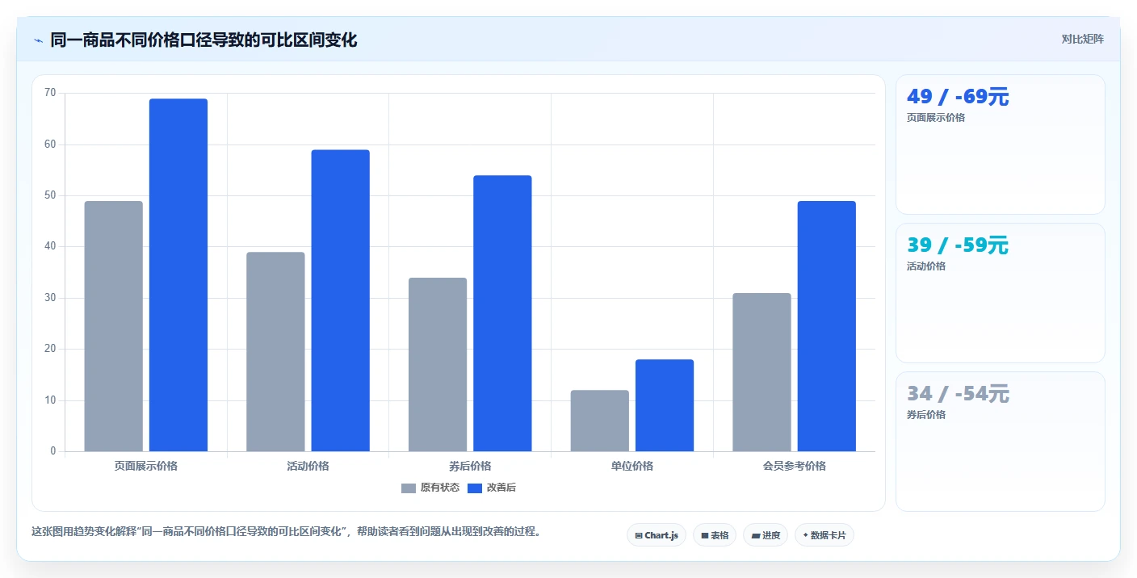
Task: Select the 进度 chip
Action: click(765, 535)
